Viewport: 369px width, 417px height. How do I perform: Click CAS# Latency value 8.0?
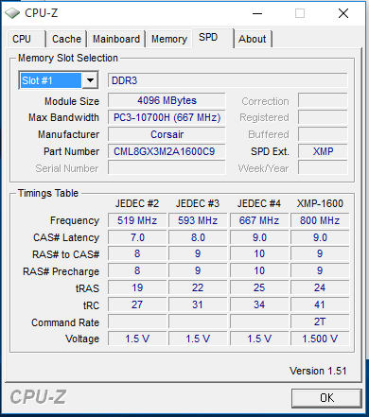(x=198, y=237)
